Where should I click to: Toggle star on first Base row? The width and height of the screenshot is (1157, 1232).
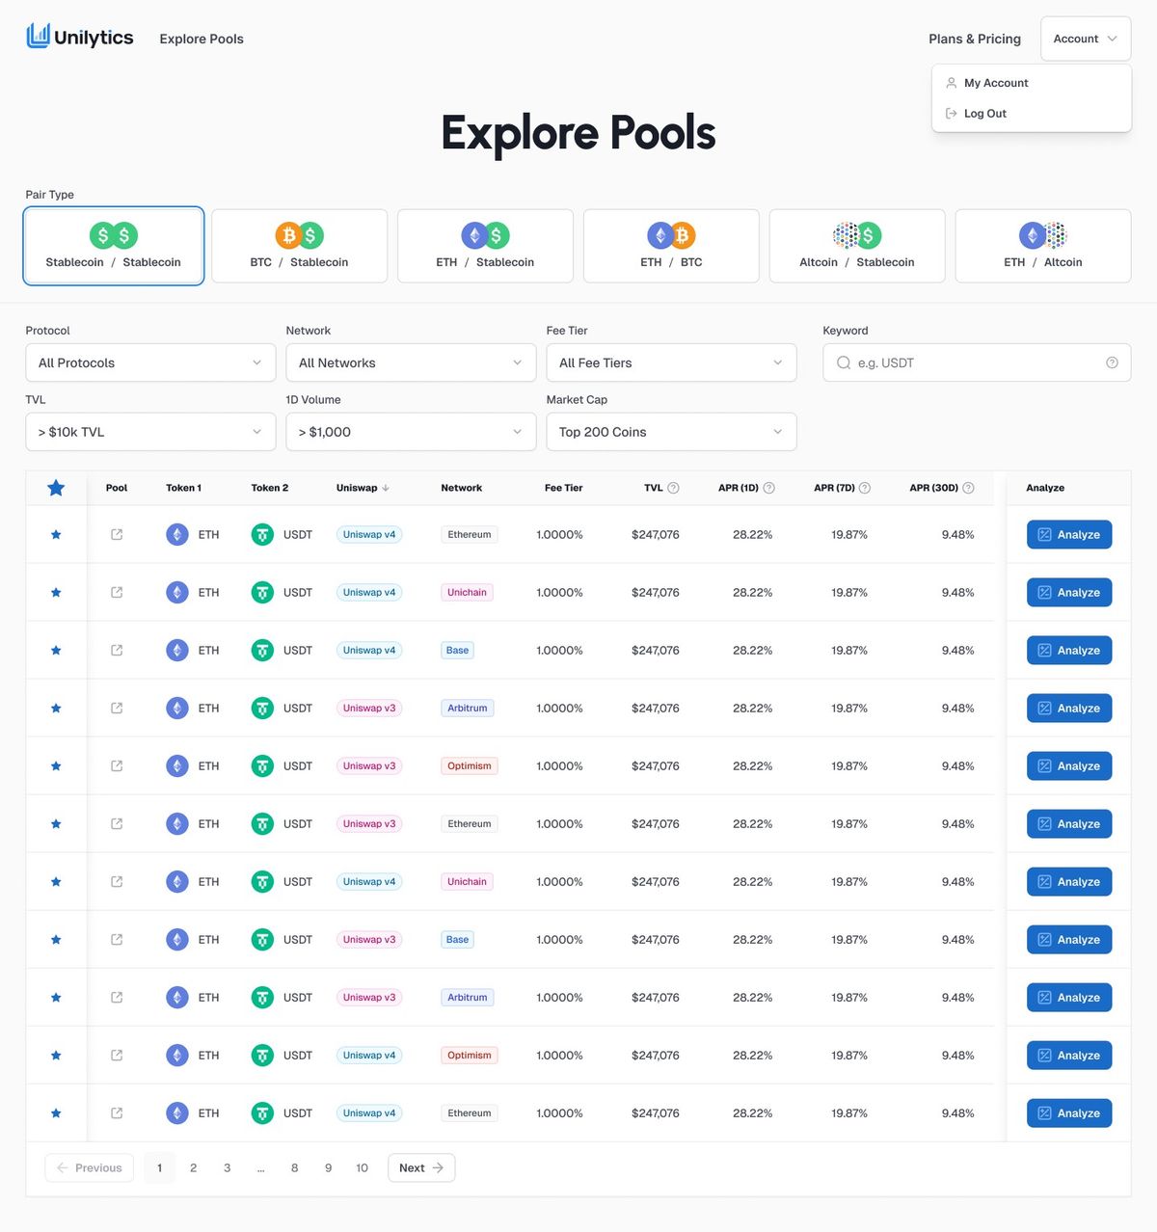pos(56,650)
